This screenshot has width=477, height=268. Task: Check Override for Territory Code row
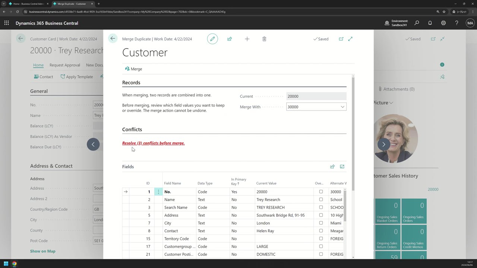pos(321,239)
